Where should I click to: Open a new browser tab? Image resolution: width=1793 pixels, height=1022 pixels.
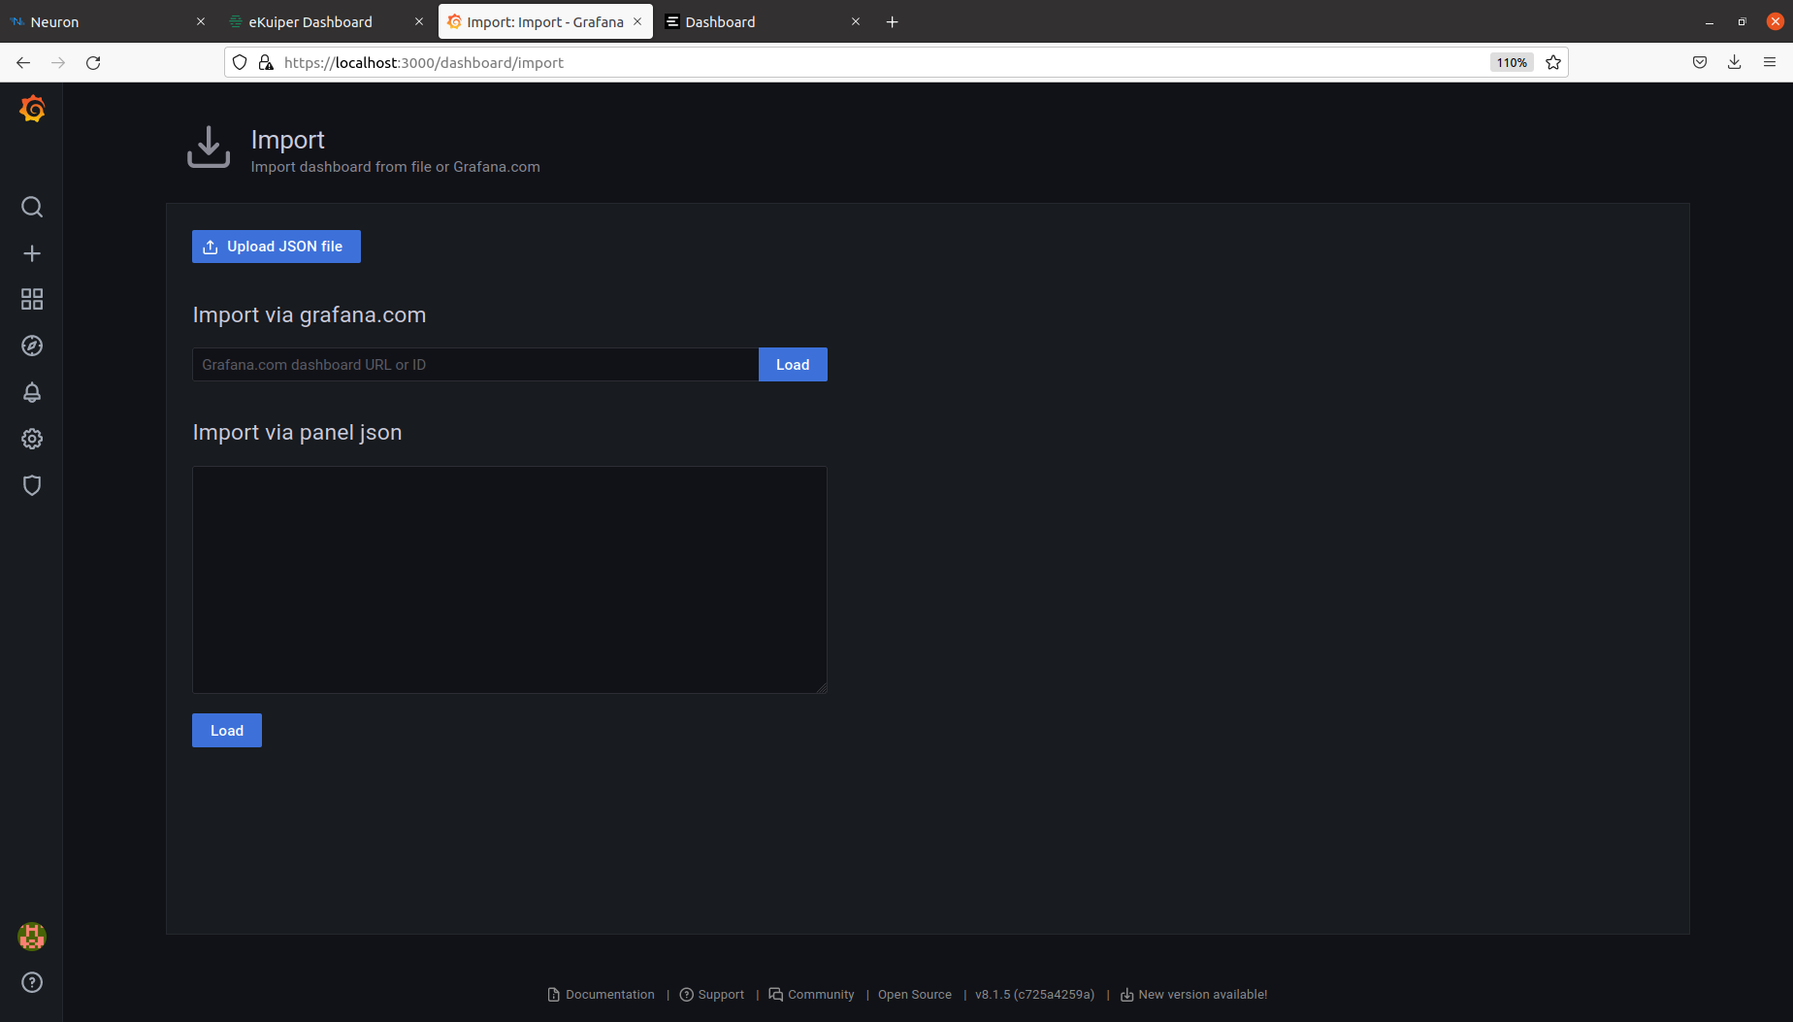pyautogui.click(x=893, y=21)
